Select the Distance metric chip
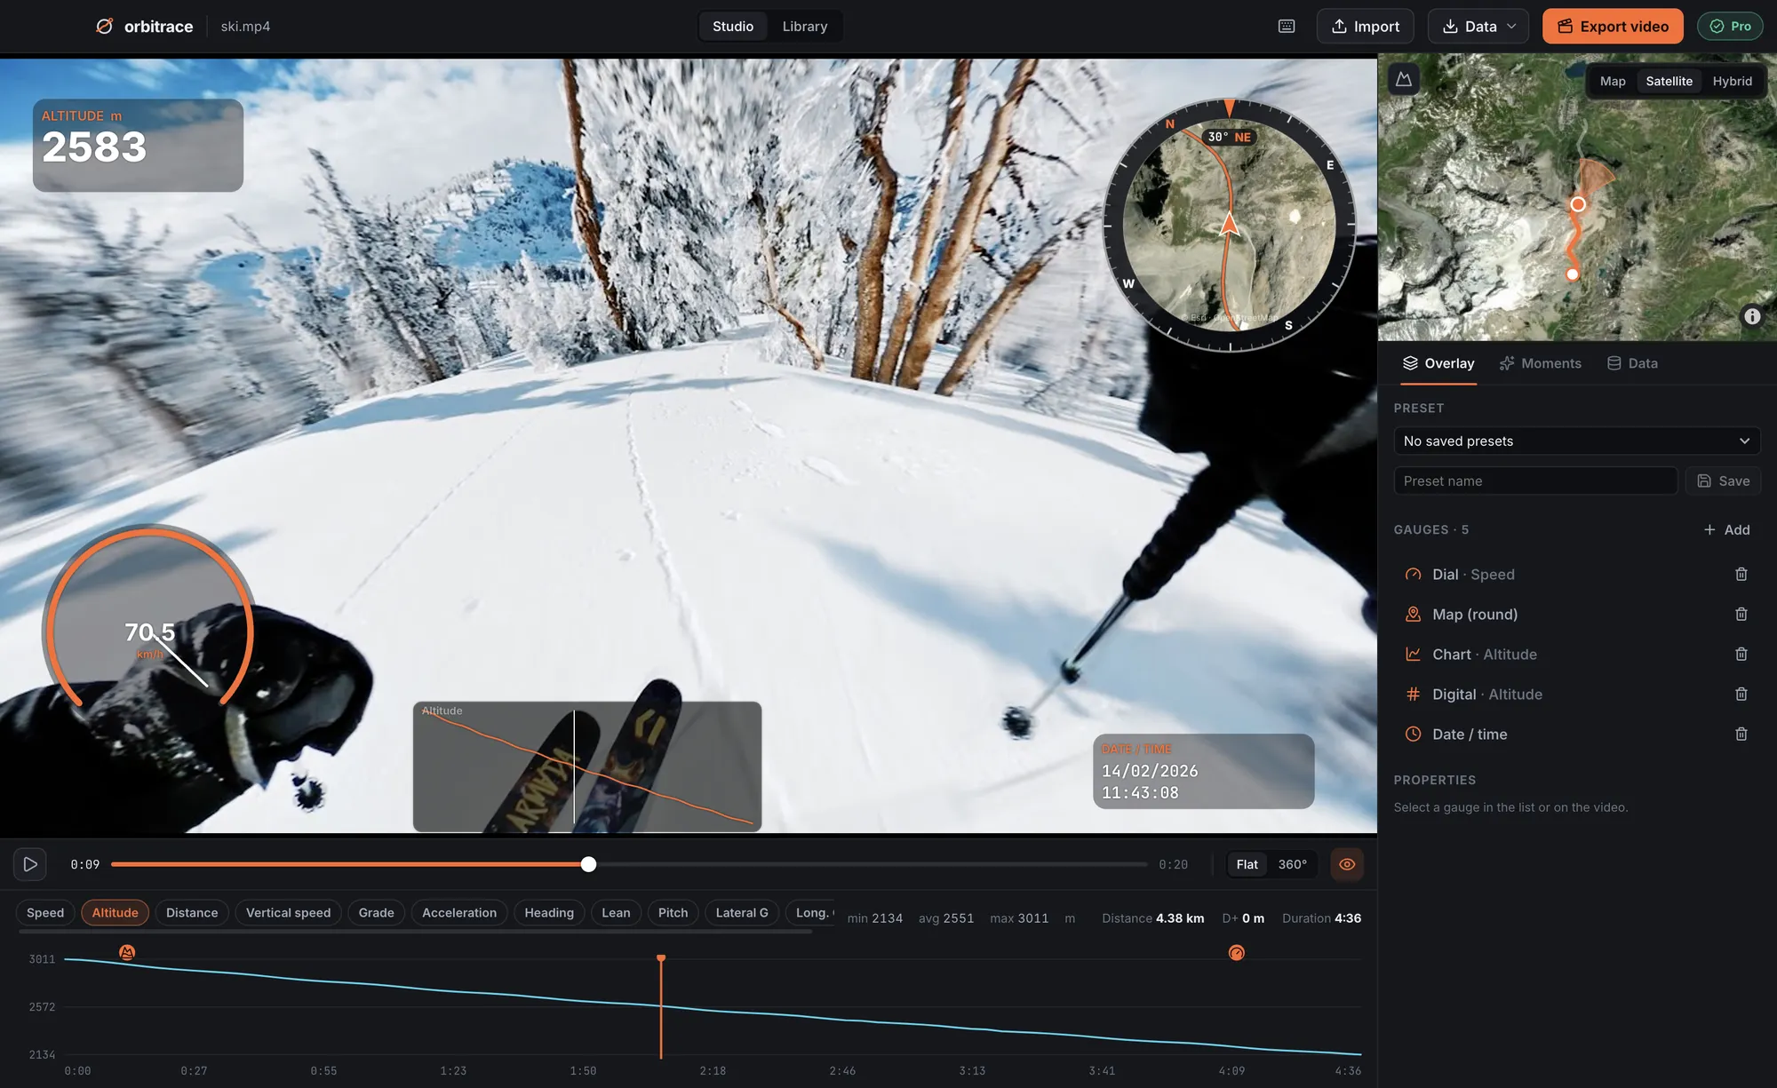 (192, 913)
